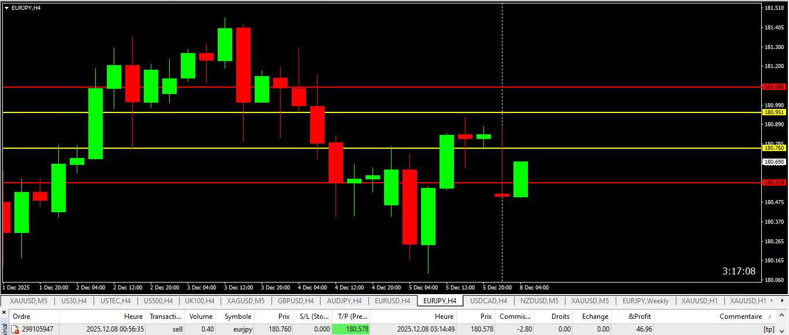Sort by the Transacti... column header
This screenshot has width=789, height=335.
tap(165, 317)
